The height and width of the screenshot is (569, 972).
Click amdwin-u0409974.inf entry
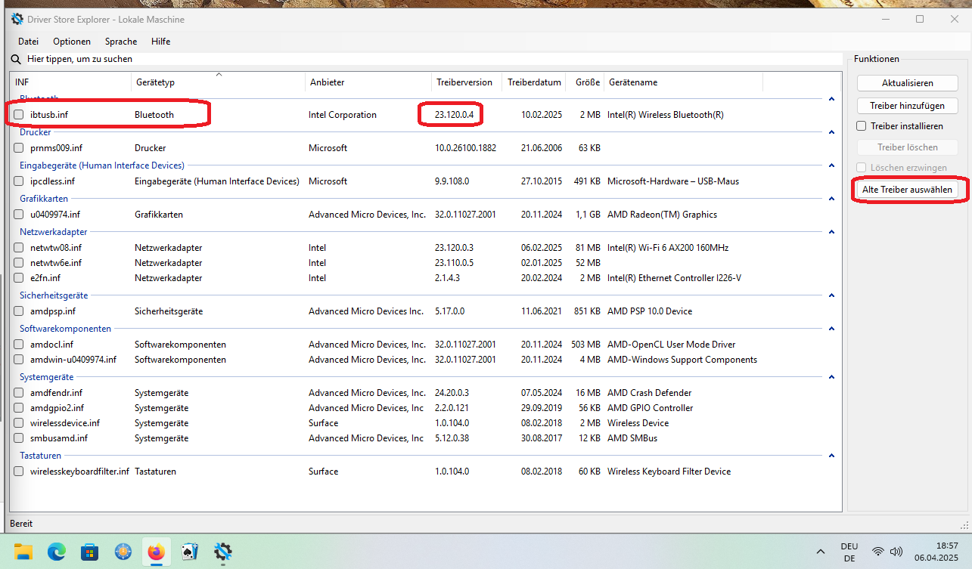click(x=73, y=360)
